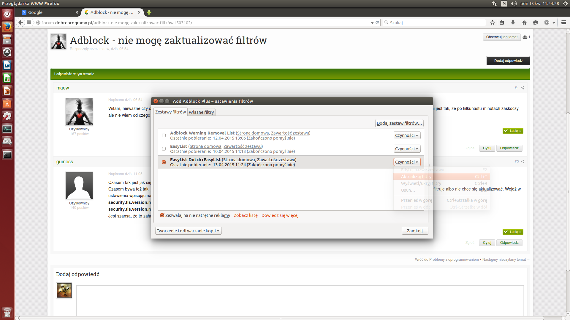Open Files manager icon in launcher

[7, 39]
